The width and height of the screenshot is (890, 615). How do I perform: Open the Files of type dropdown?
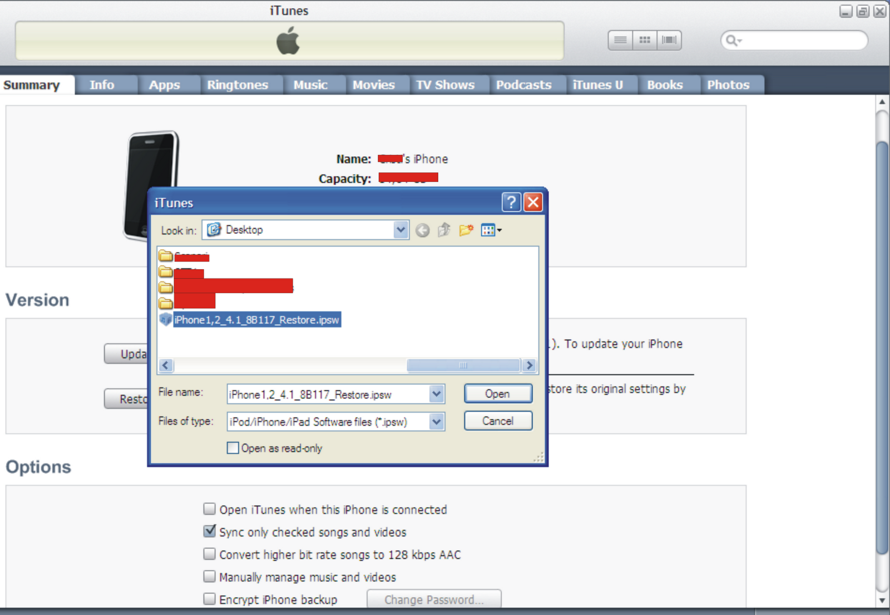pyautogui.click(x=436, y=421)
